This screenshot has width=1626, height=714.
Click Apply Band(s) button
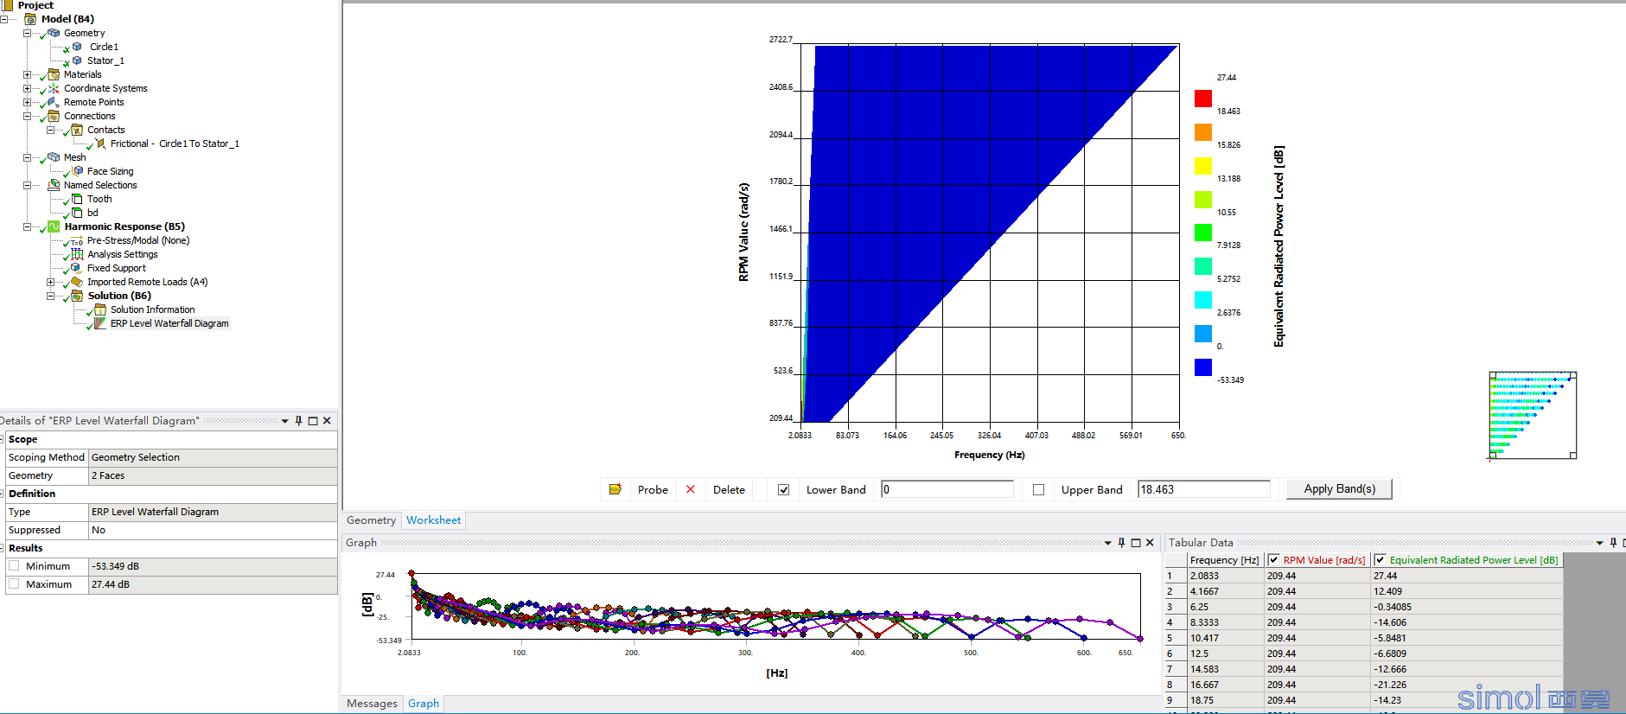(x=1339, y=489)
